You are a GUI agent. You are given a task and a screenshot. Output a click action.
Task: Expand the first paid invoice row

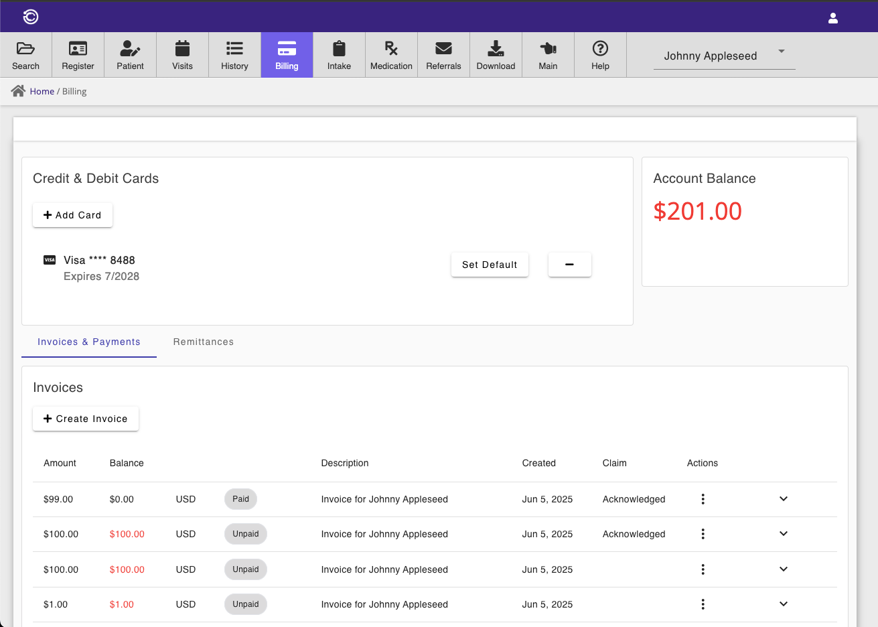[x=783, y=499]
